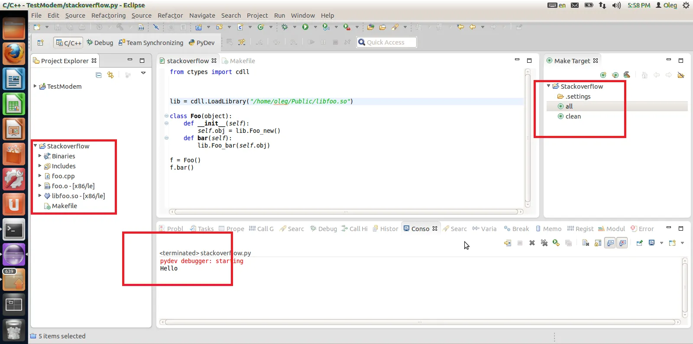Open the Open Perspective button
The height and width of the screenshot is (344, 693).
click(x=41, y=42)
